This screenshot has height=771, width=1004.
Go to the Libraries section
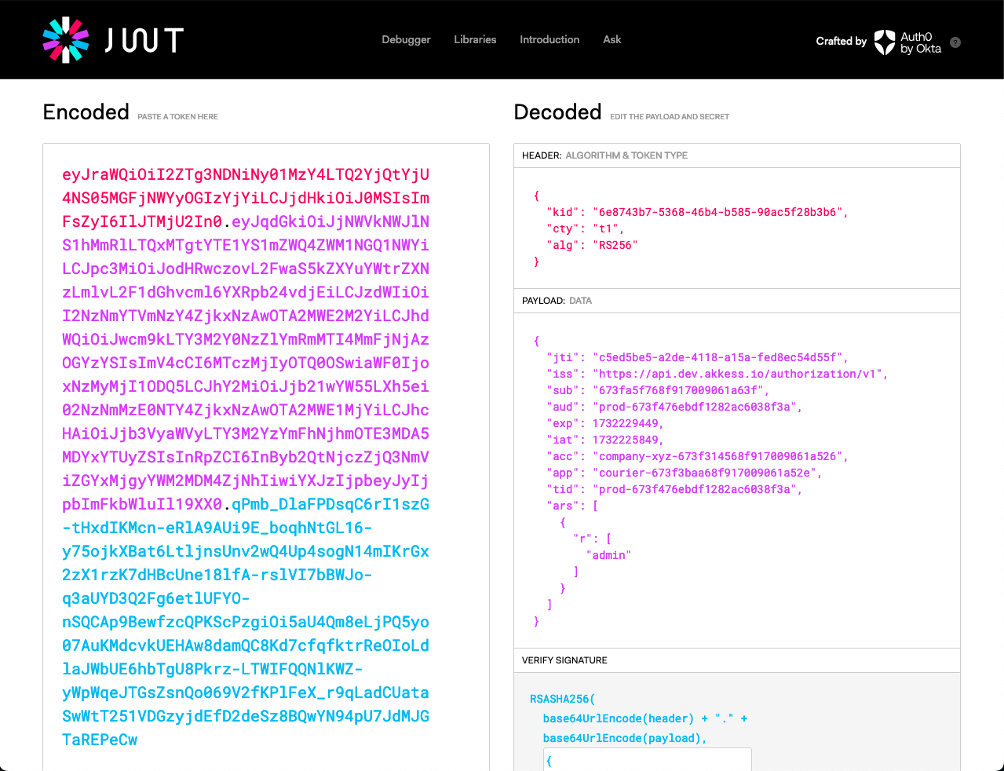point(475,40)
